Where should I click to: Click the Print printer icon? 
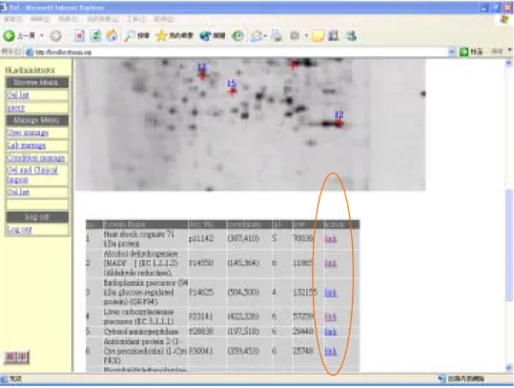[277, 35]
